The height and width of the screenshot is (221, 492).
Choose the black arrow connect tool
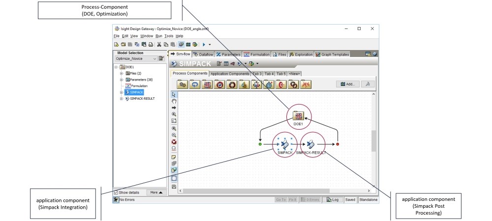click(174, 108)
